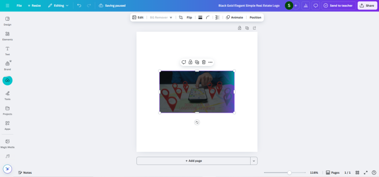Expand the Add page dropdown arrow
The width and height of the screenshot is (379, 177).
tap(254, 161)
